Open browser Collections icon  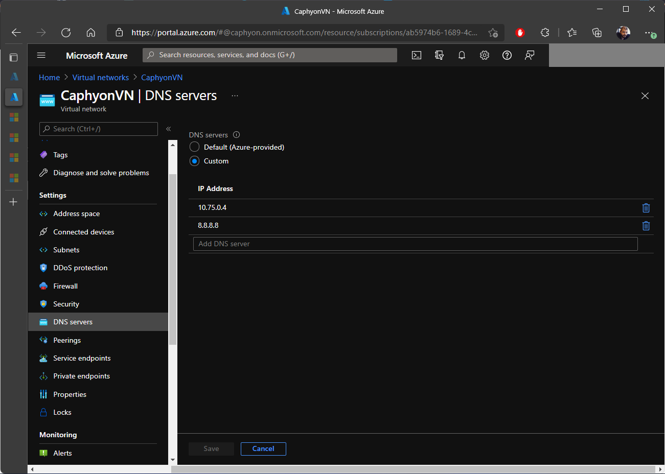coord(597,33)
